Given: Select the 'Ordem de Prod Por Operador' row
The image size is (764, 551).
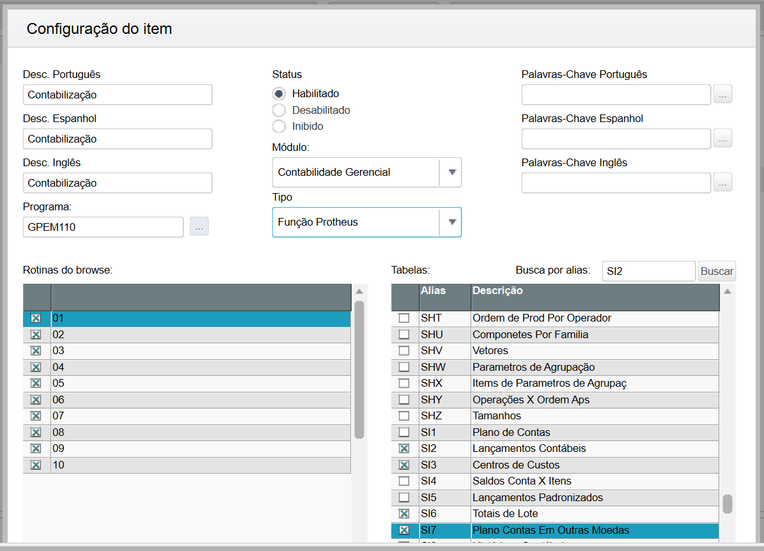Looking at the screenshot, I should 555,318.
